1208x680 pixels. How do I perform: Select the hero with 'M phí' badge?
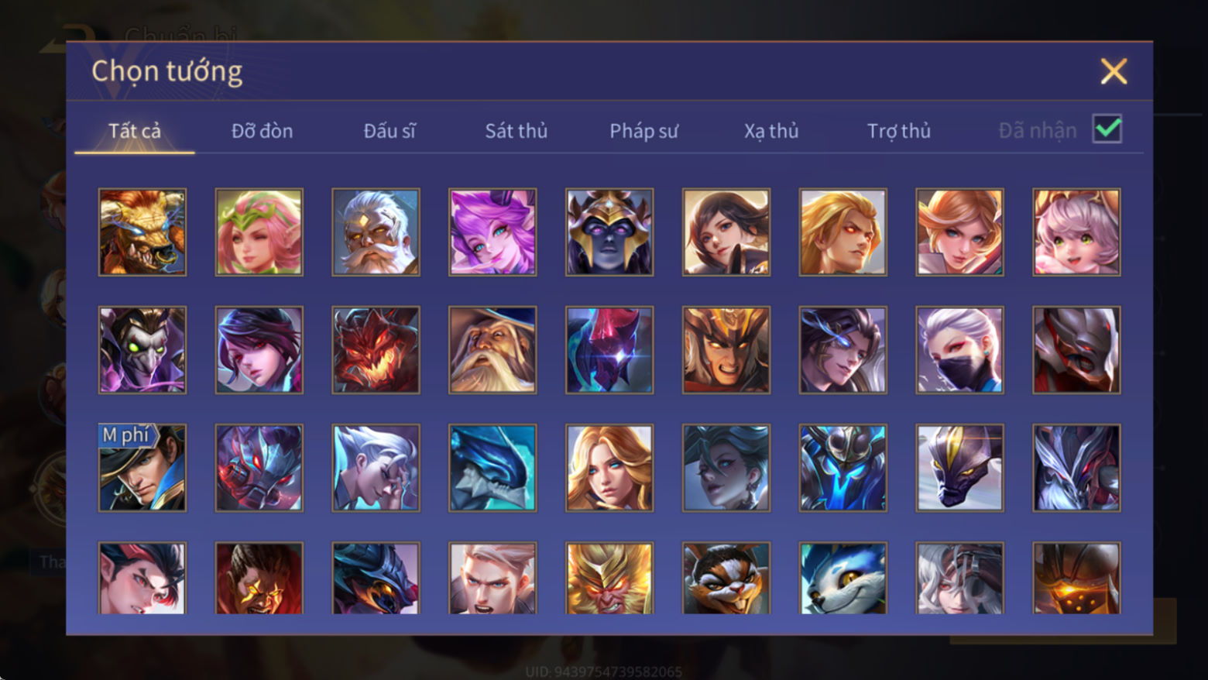click(142, 468)
